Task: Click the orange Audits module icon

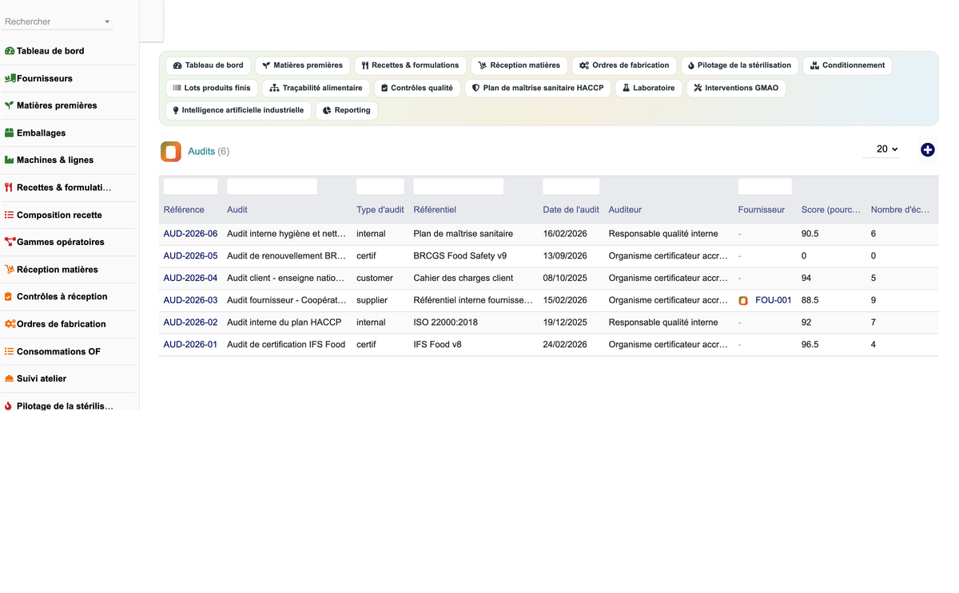Action: pyautogui.click(x=171, y=152)
